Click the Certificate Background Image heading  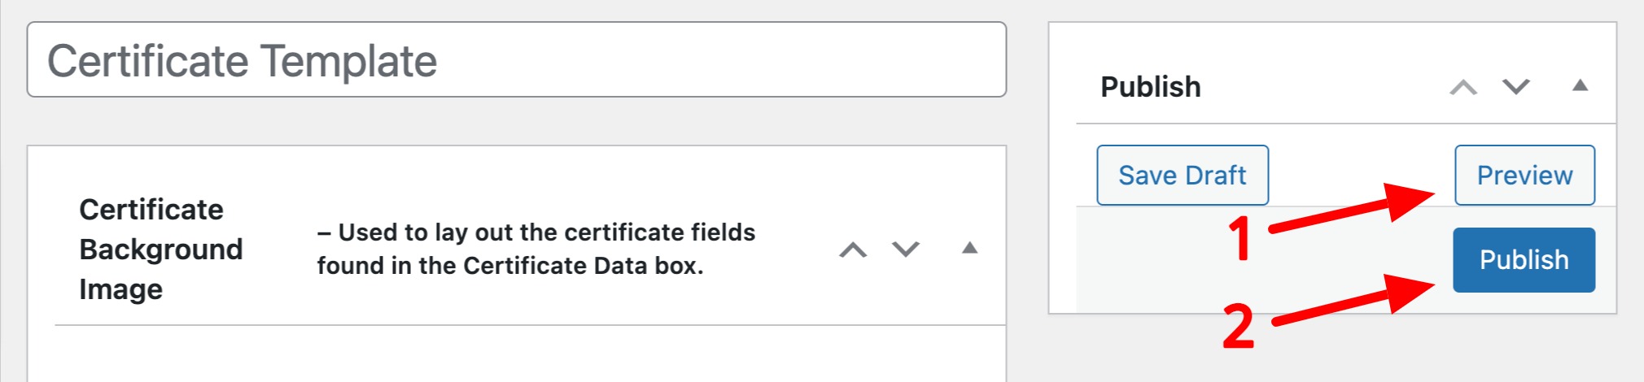coord(160,249)
